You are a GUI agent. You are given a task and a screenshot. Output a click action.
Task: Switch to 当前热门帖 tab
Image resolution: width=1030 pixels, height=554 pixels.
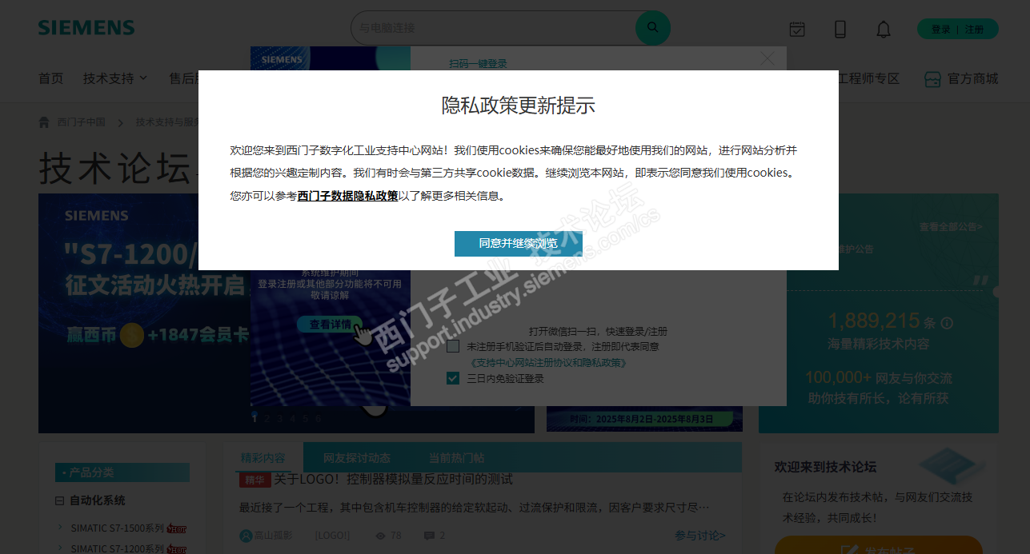456,458
